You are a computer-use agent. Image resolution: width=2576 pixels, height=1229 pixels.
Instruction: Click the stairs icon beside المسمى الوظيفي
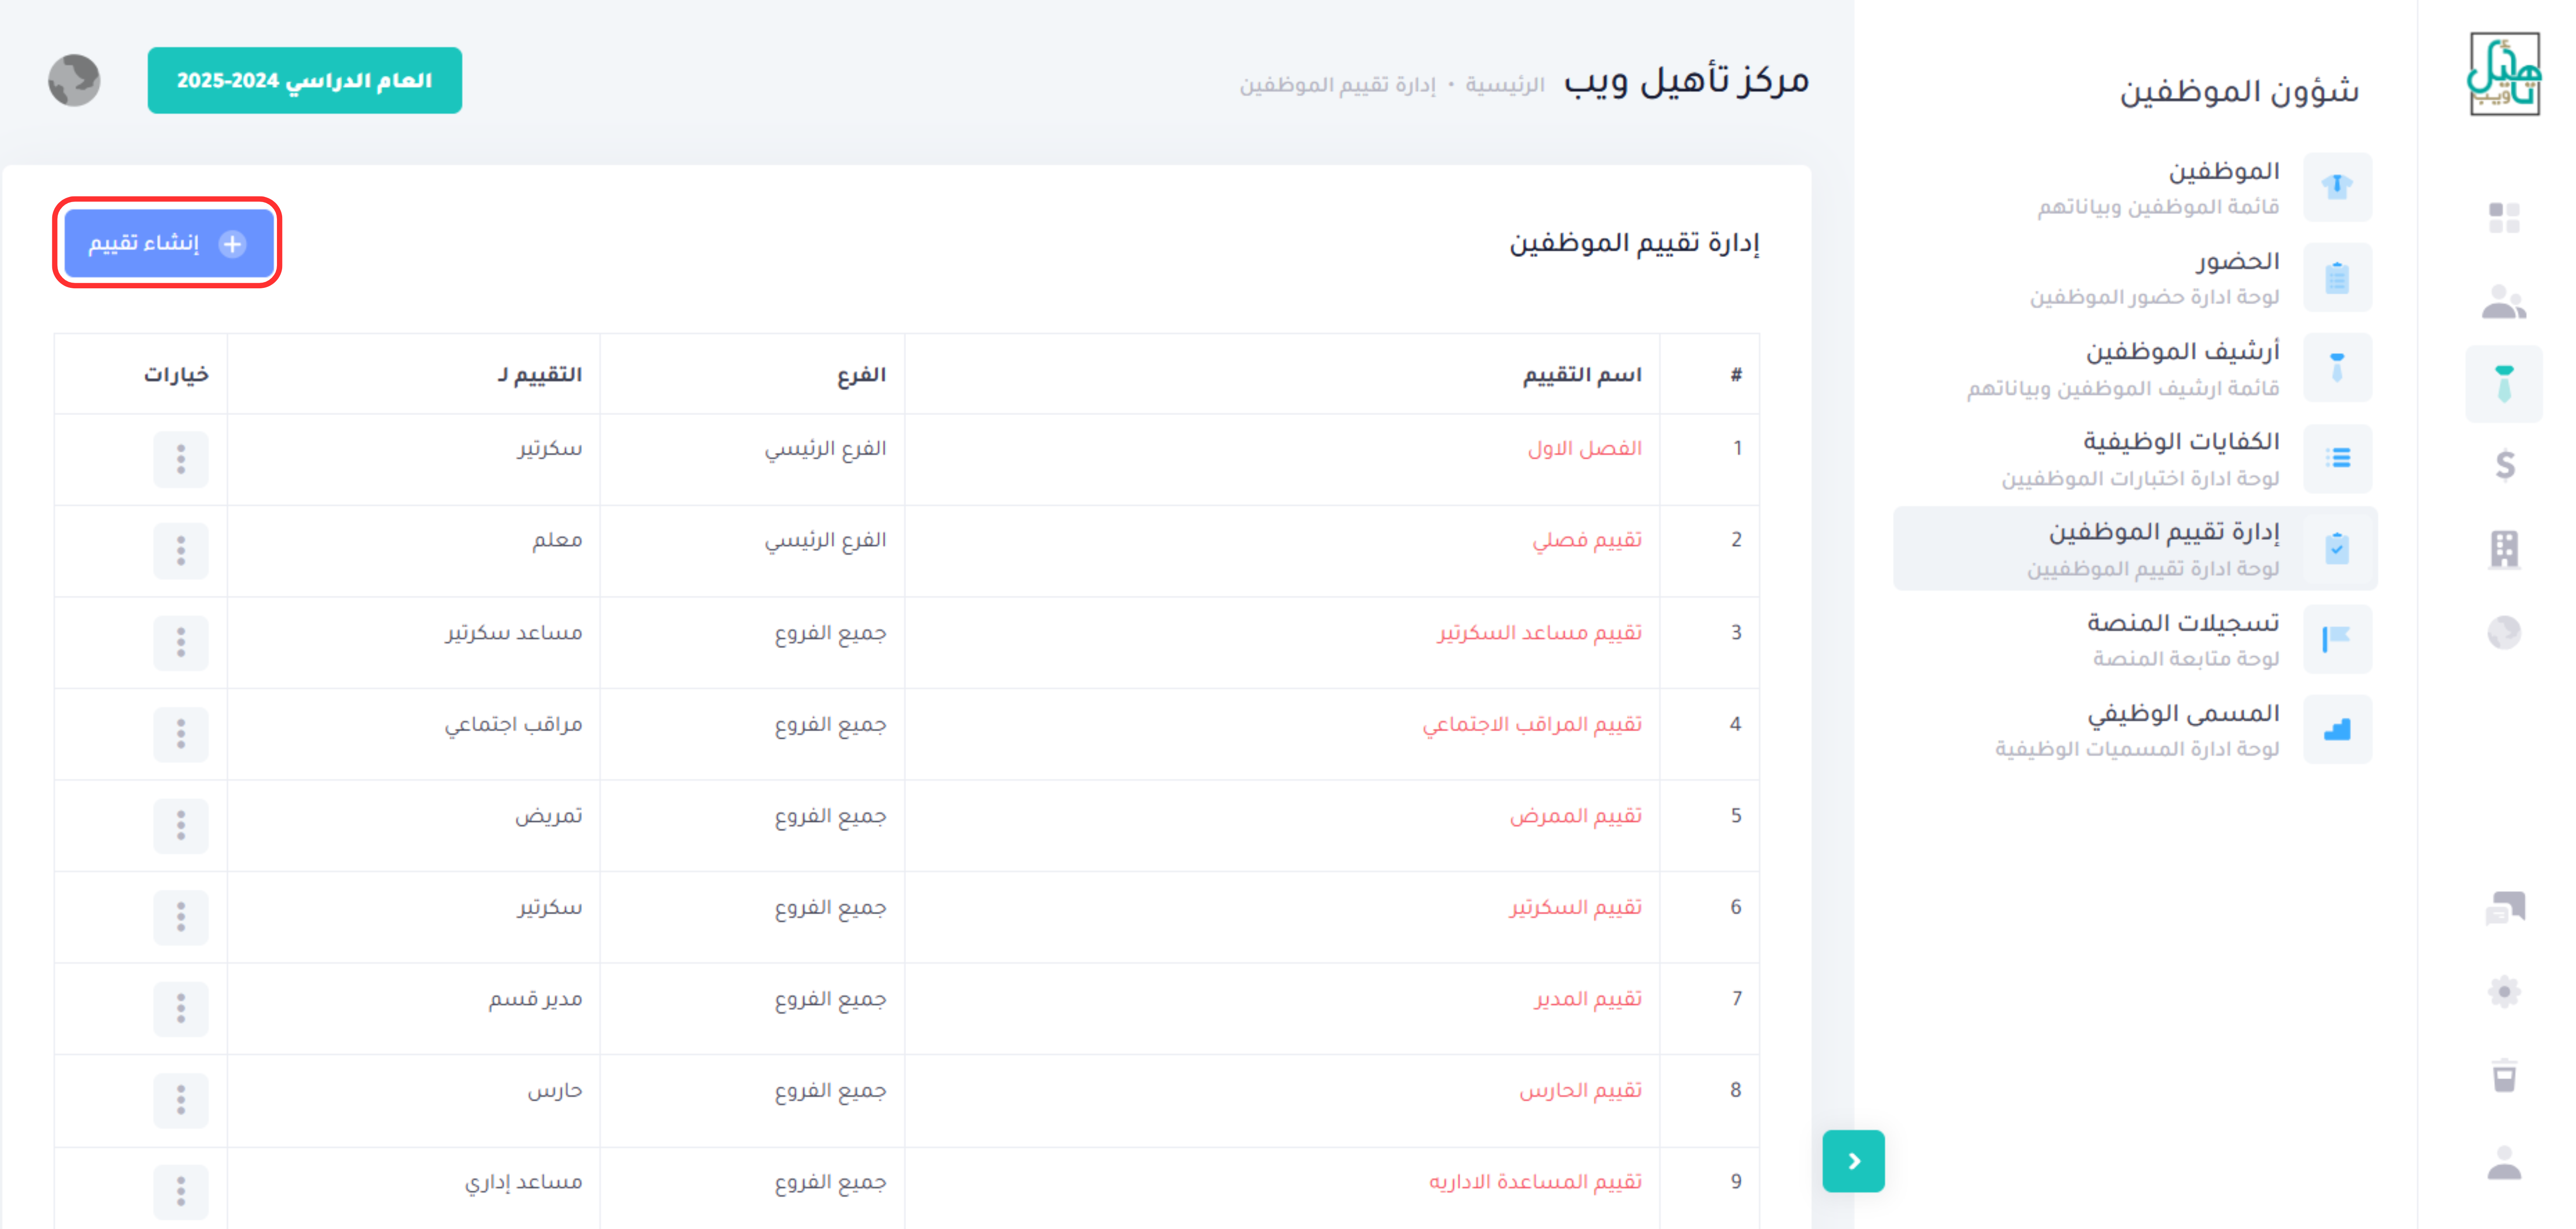(x=2337, y=729)
